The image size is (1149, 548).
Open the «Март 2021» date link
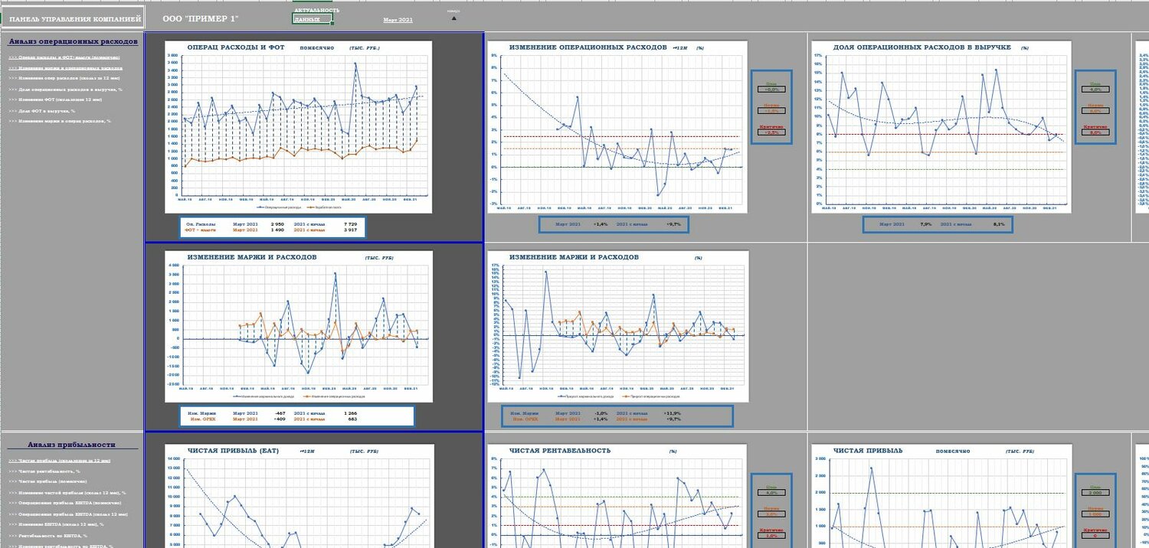[398, 19]
